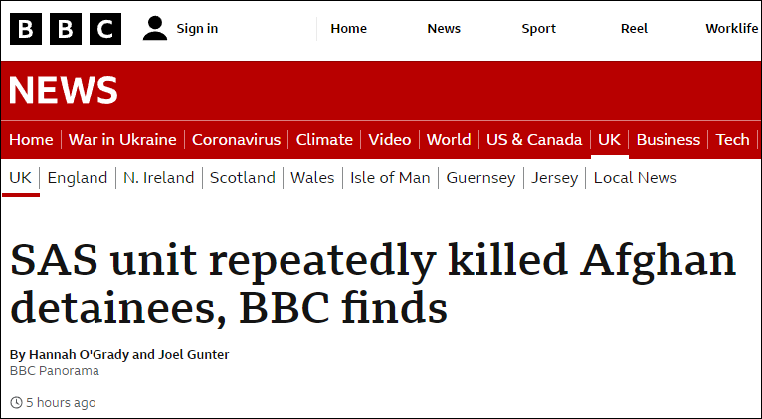Screen dimensions: 762x419
Task: Open the Video section tab
Action: point(389,139)
